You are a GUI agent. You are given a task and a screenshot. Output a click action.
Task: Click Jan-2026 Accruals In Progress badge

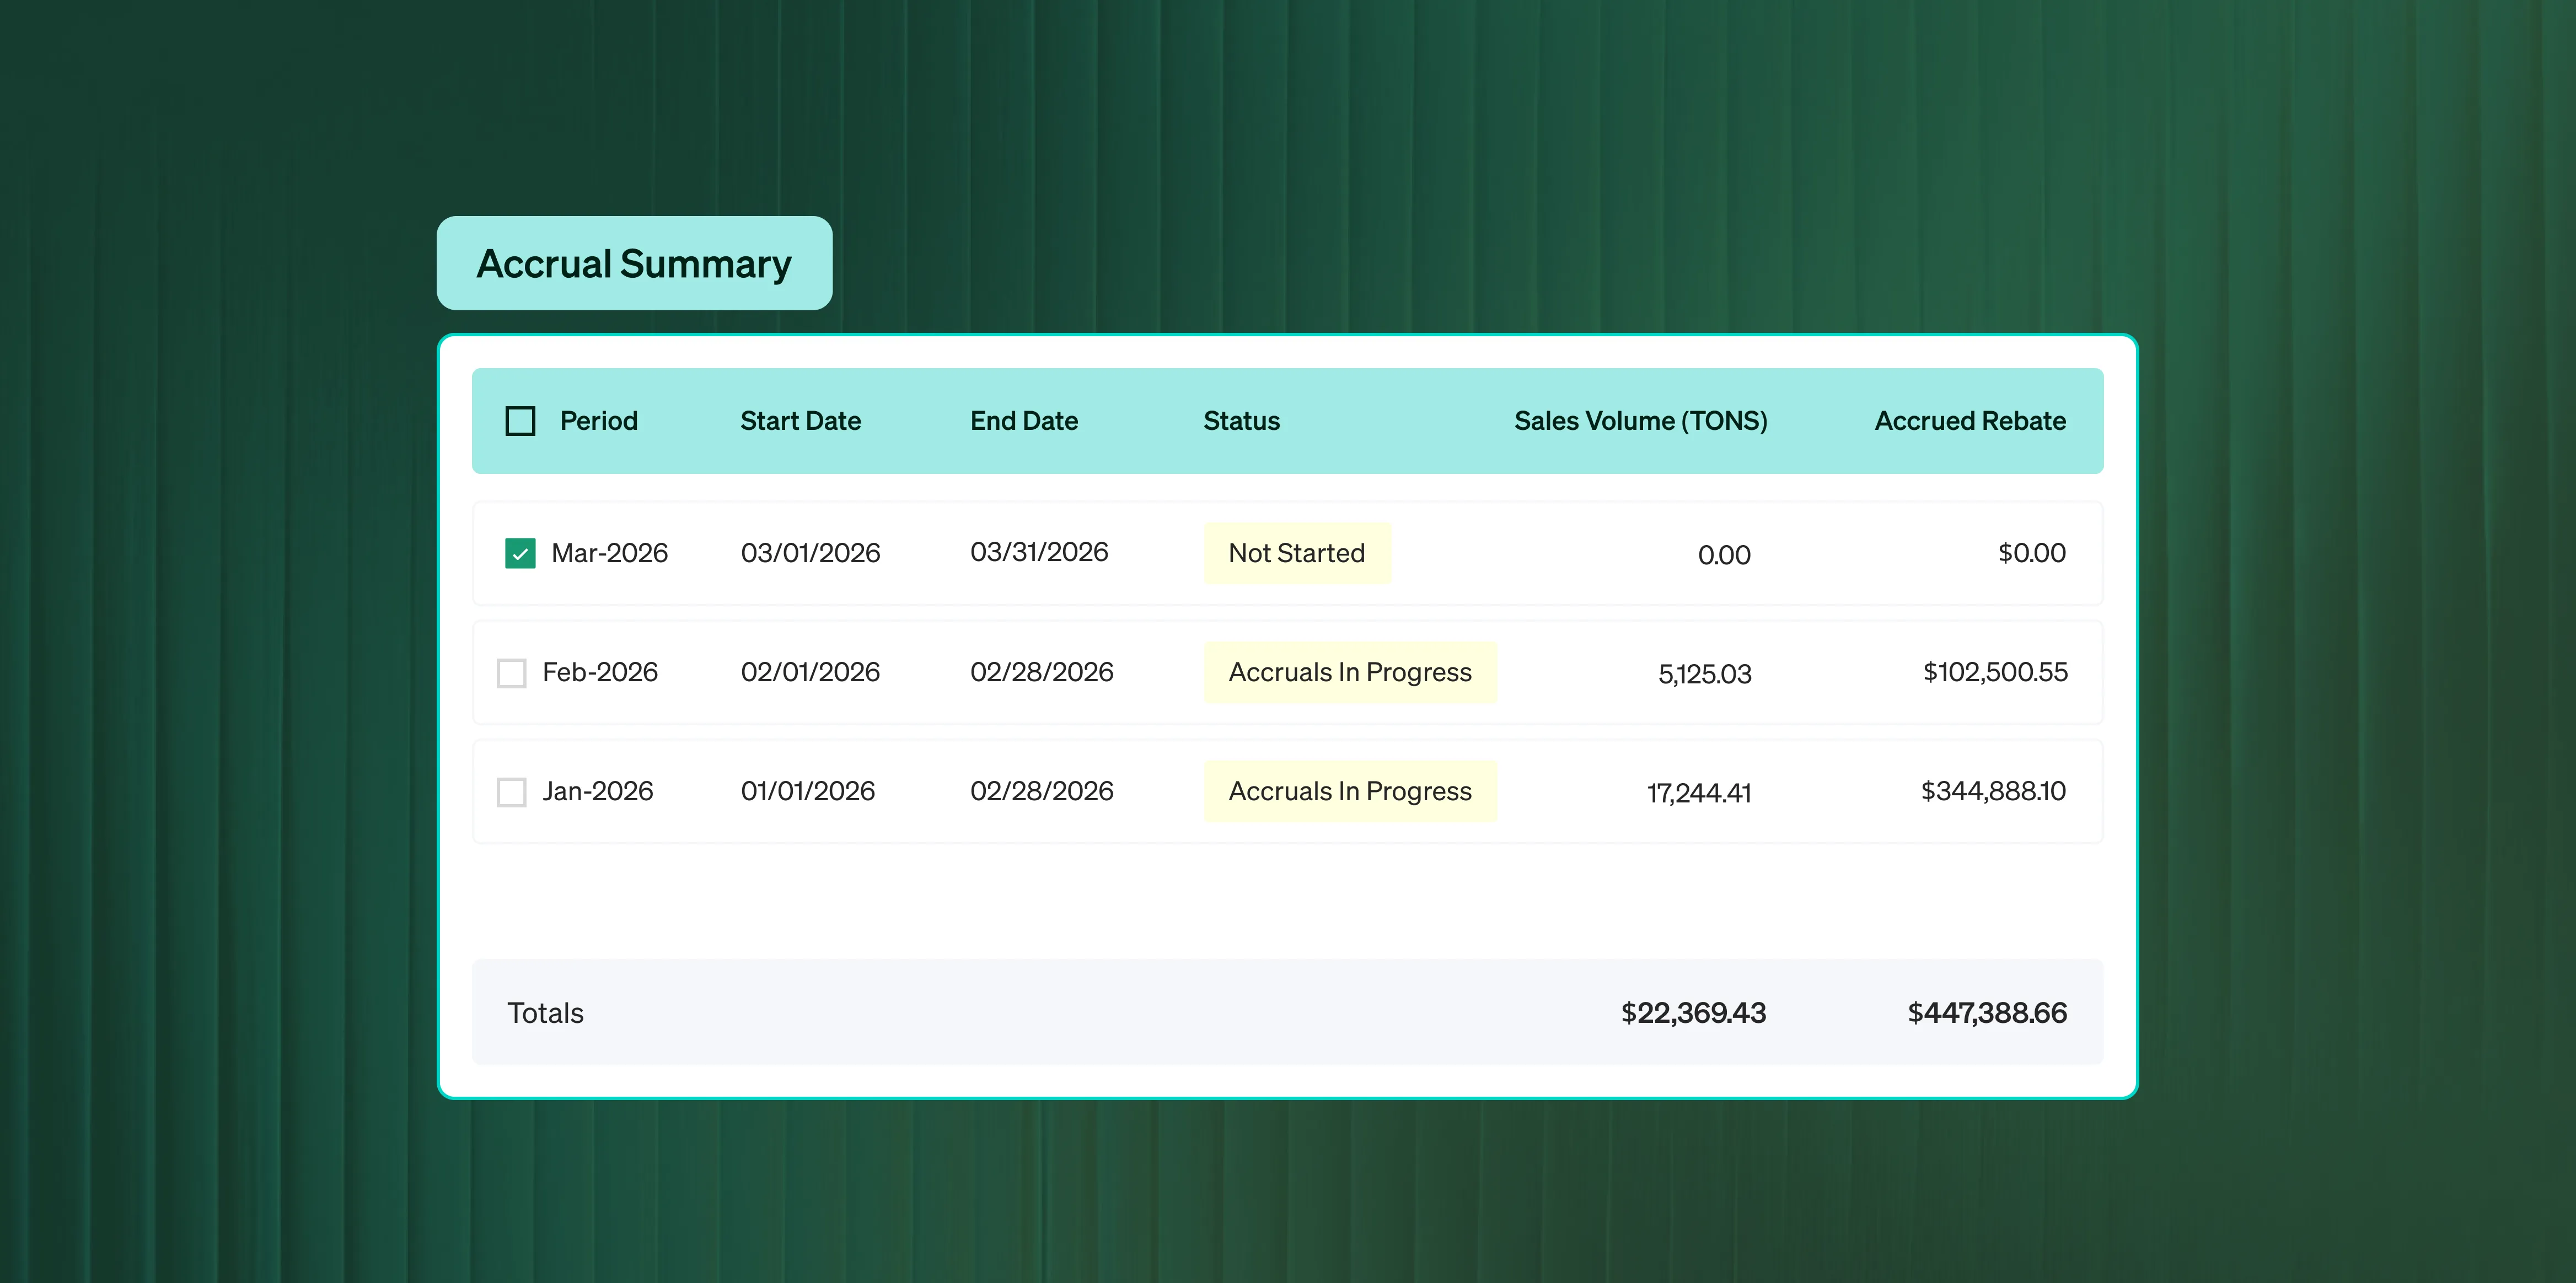1349,791
